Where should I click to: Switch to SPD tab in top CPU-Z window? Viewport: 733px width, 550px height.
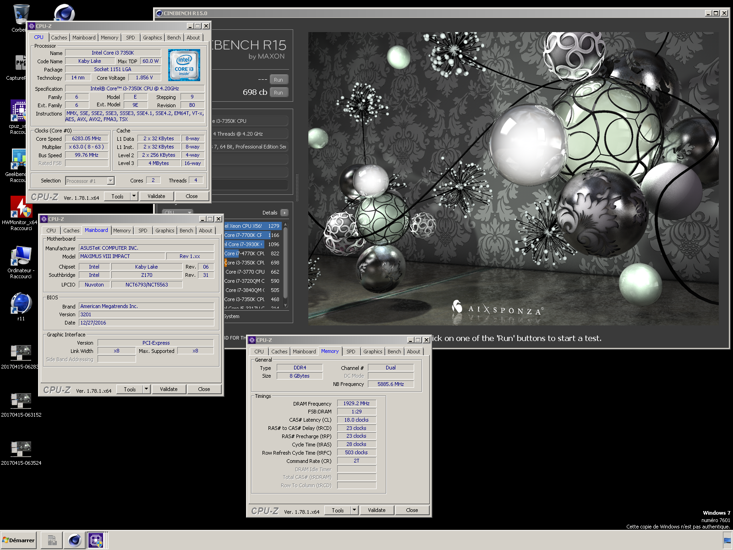(131, 38)
